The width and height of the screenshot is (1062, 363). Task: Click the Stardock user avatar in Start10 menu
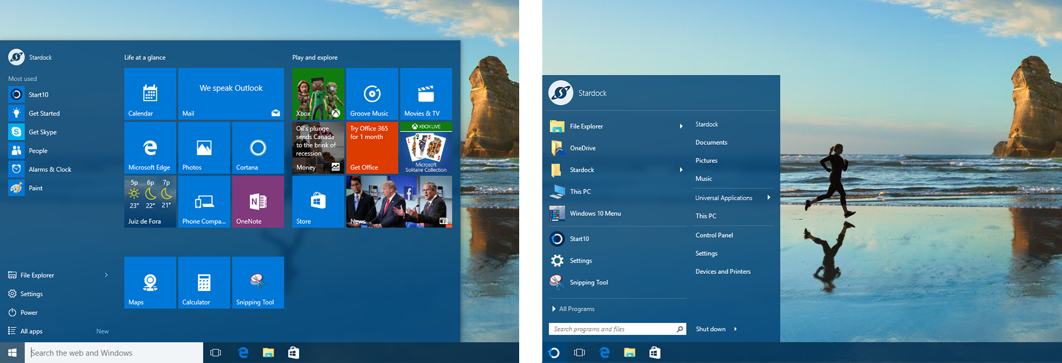561,93
